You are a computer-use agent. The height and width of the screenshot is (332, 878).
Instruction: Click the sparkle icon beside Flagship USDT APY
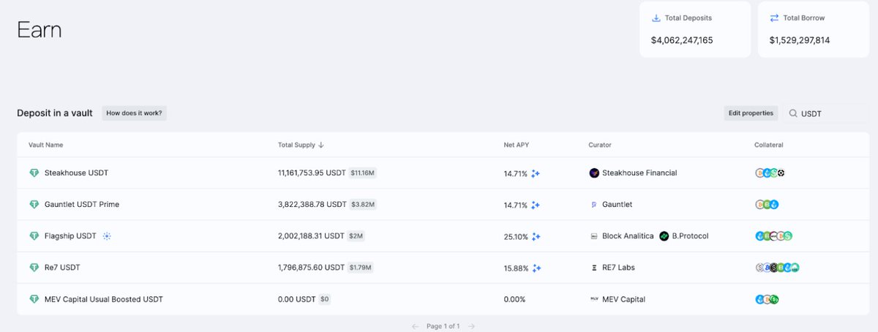pos(536,236)
